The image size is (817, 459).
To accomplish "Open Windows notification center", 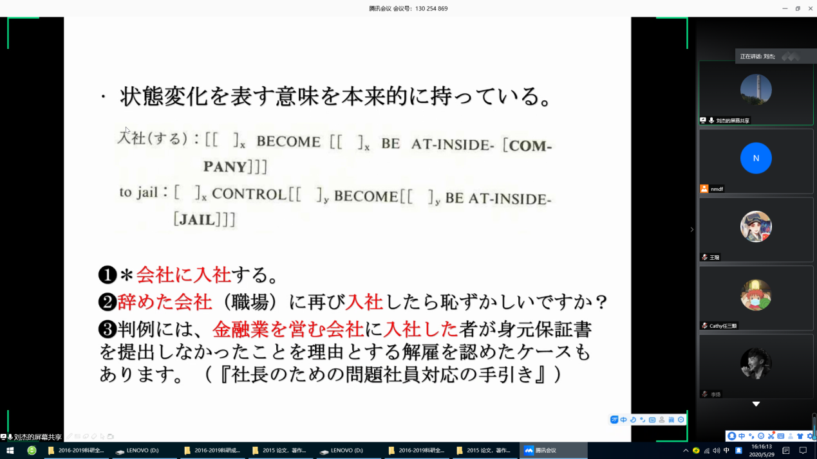I will (803, 451).
